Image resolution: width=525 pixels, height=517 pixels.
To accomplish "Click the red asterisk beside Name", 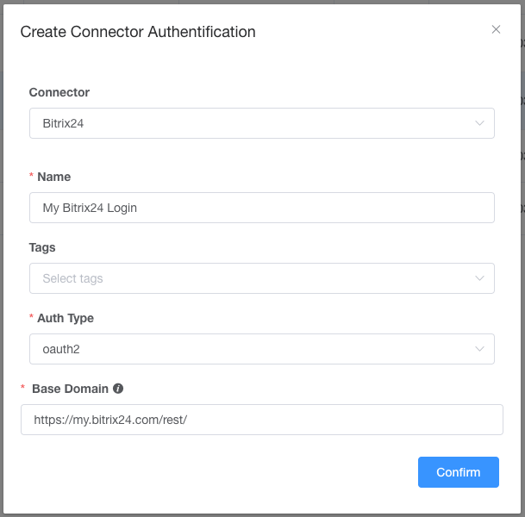I will [x=32, y=177].
